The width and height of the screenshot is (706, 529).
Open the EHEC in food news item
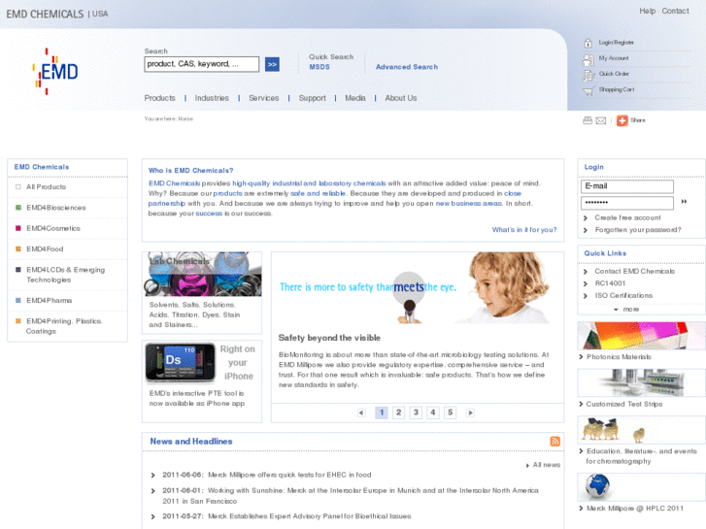point(289,475)
